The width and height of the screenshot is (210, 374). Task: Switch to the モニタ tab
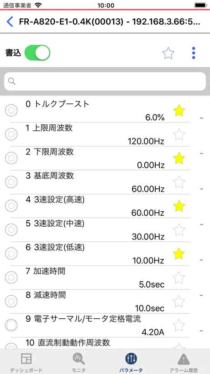pos(79,362)
